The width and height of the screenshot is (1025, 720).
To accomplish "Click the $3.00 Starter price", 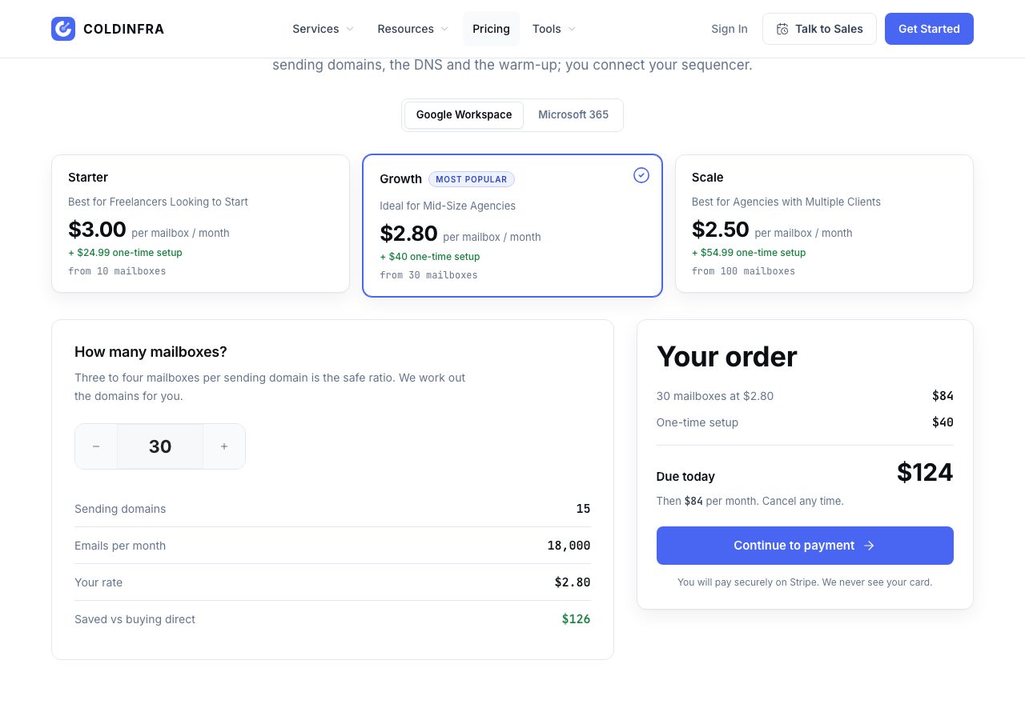I will pos(97,230).
